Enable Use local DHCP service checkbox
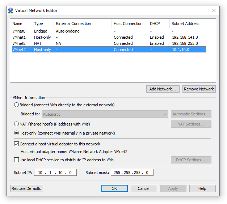This screenshot has width=227, height=204. tap(16, 160)
